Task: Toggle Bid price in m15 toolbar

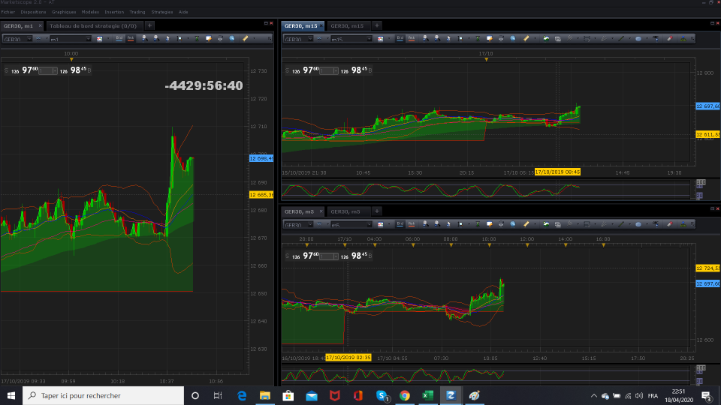Action: pos(400,38)
